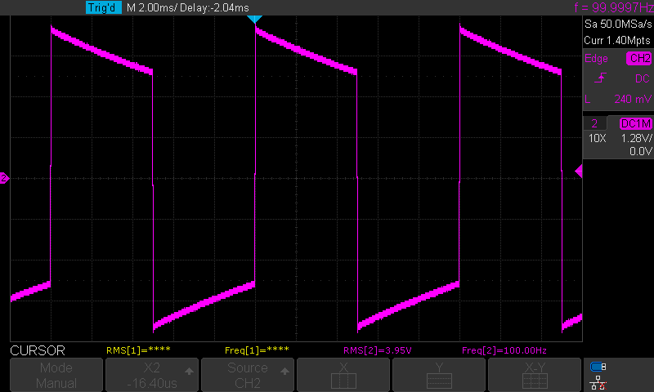The image size is (654, 392).
Task: Select the X-Y cursor type softkey
Action: [x=535, y=375]
